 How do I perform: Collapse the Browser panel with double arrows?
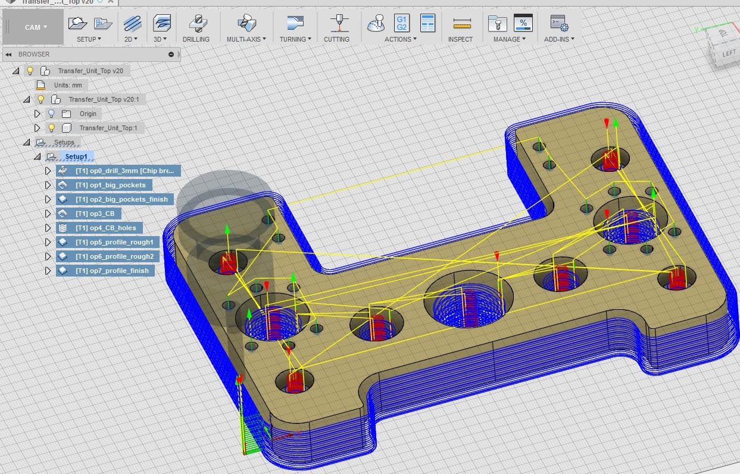pyautogui.click(x=8, y=54)
